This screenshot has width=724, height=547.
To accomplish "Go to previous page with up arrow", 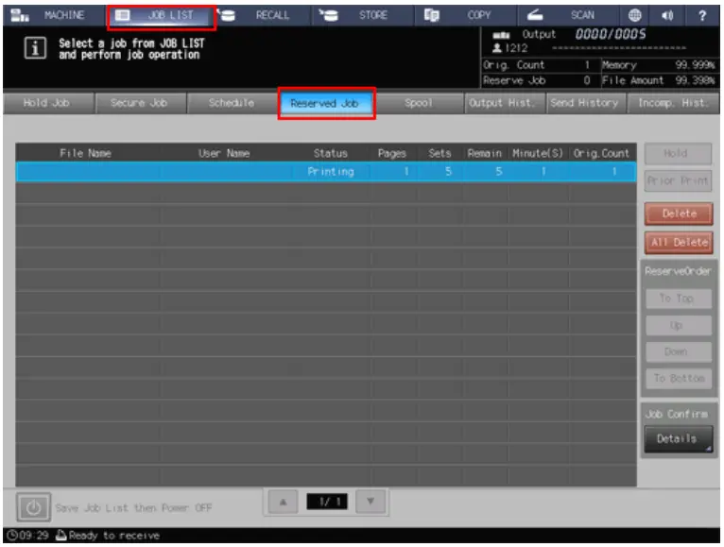I will [x=283, y=502].
